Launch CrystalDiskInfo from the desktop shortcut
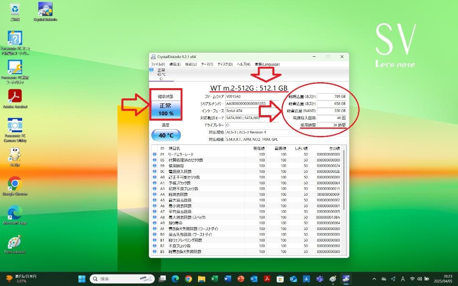 click(45, 9)
